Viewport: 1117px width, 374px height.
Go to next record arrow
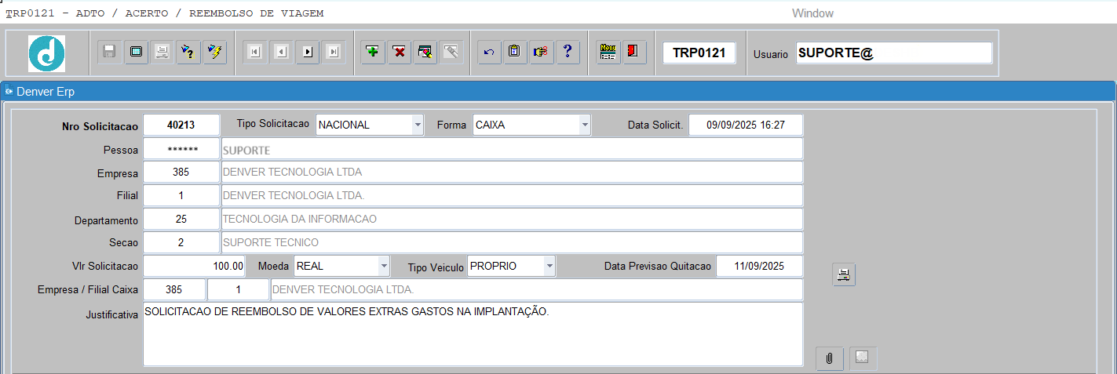tap(308, 52)
